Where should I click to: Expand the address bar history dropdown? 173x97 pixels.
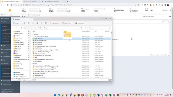(x=78, y=28)
